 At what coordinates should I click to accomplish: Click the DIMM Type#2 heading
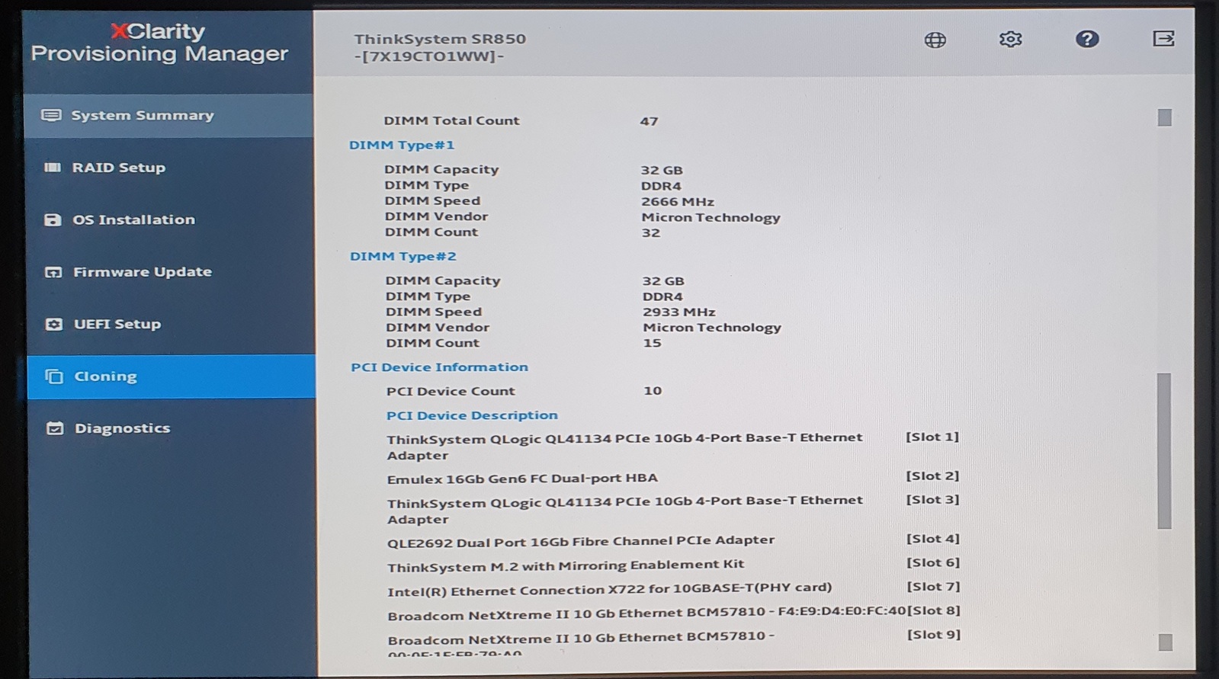(x=403, y=256)
